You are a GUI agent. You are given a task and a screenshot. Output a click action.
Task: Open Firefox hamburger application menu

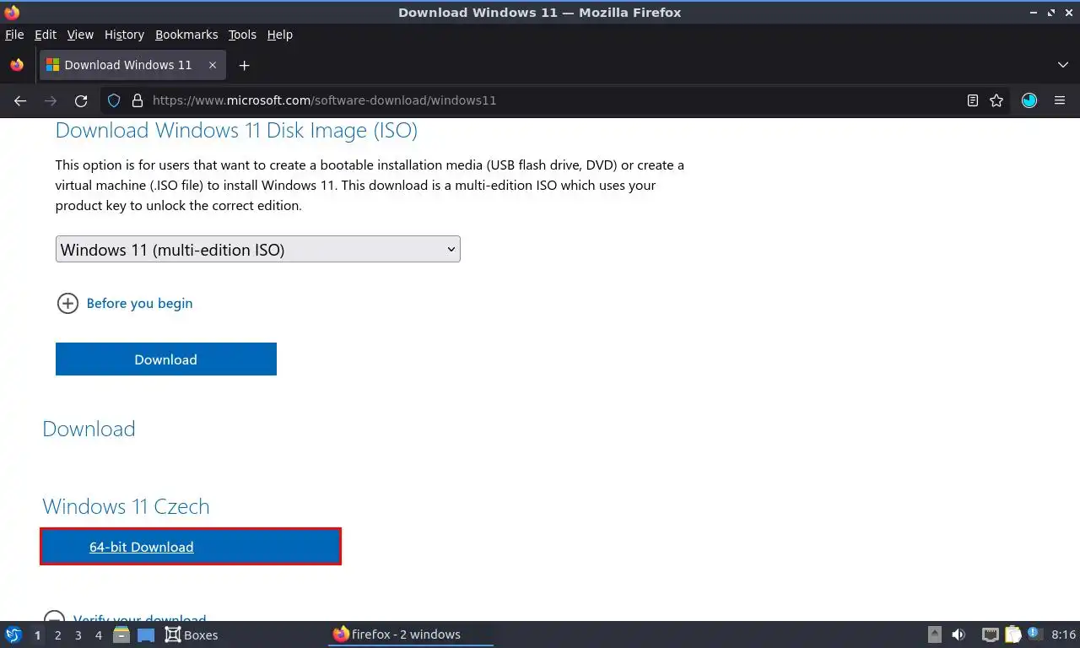[x=1060, y=100]
